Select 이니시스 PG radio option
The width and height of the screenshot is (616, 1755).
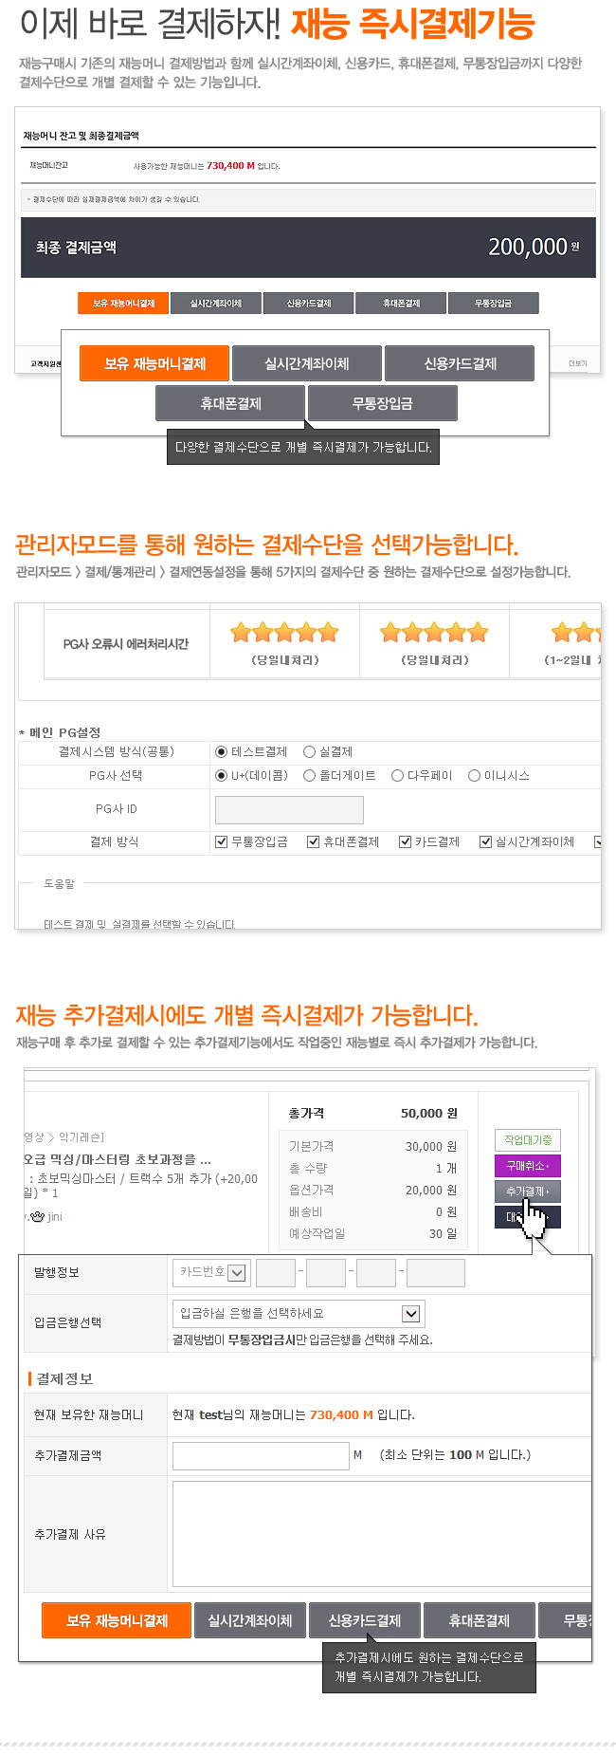pyautogui.click(x=474, y=776)
